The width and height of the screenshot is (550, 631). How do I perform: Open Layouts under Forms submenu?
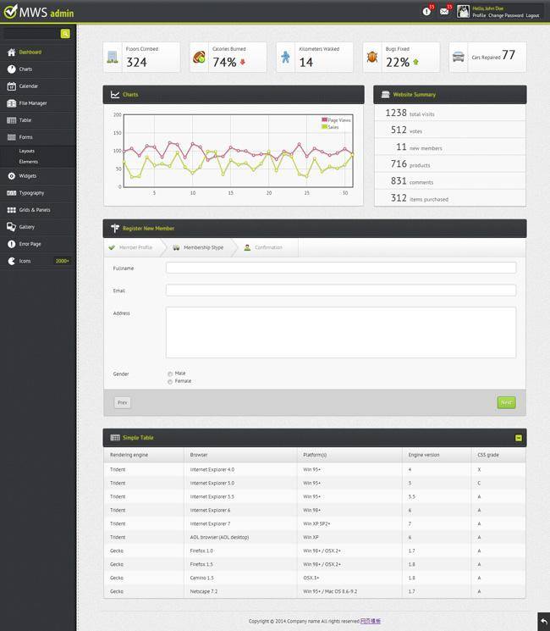(x=26, y=151)
